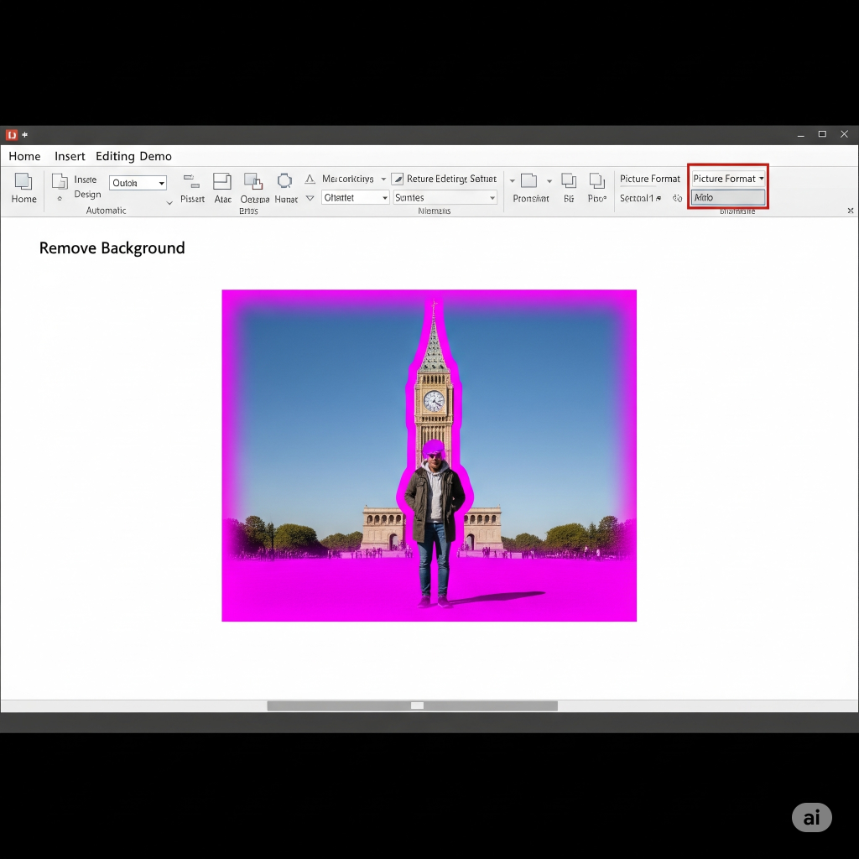Viewport: 859px width, 859px height.
Task: Select the Hanat shape icon
Action: point(285,182)
